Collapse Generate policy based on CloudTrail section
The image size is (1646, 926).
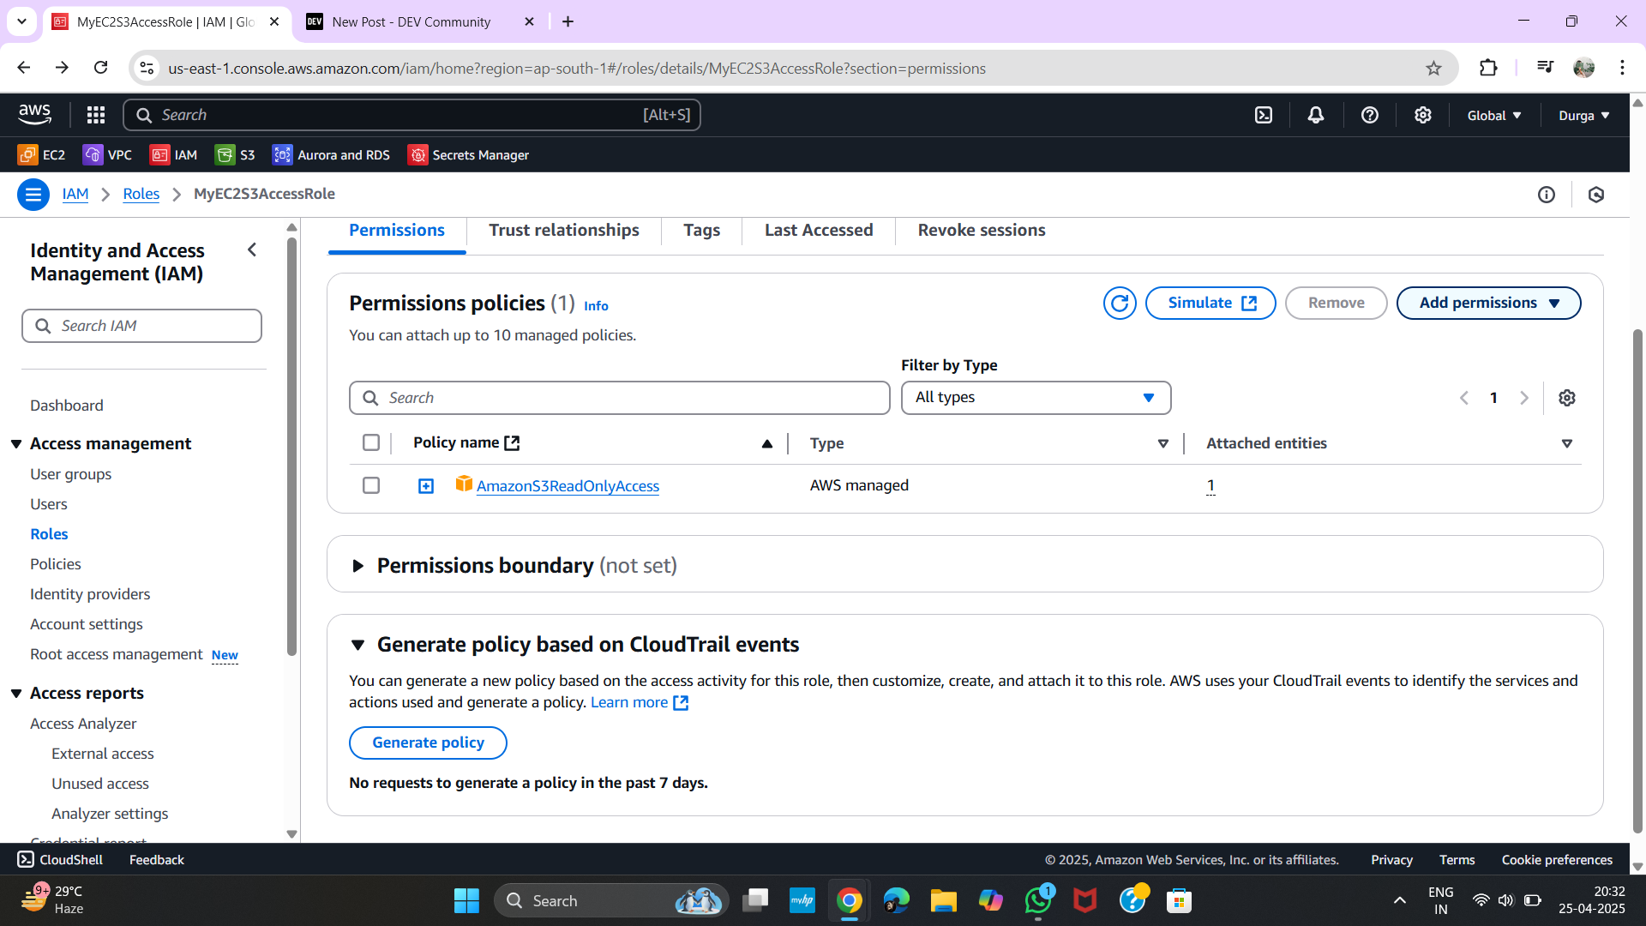click(x=358, y=645)
